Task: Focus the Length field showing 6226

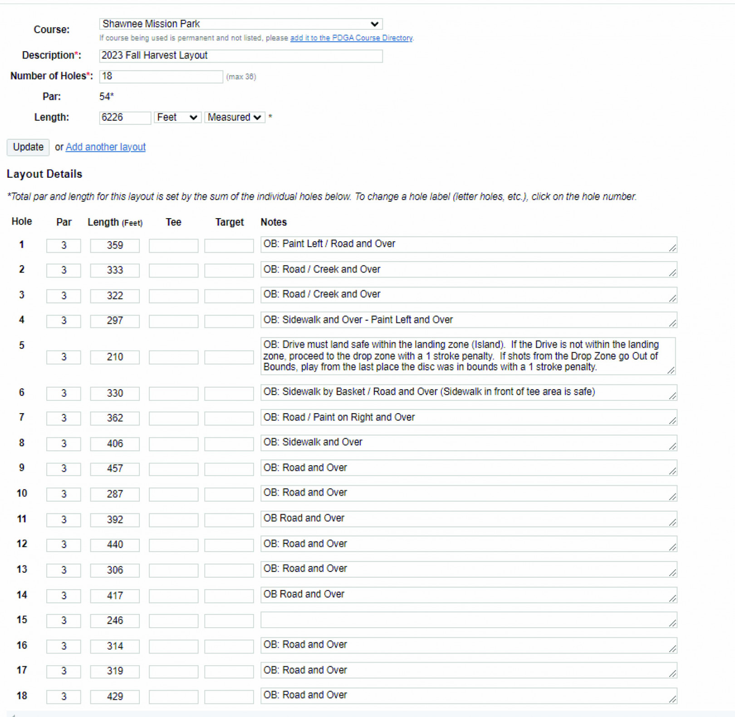Action: coord(125,117)
